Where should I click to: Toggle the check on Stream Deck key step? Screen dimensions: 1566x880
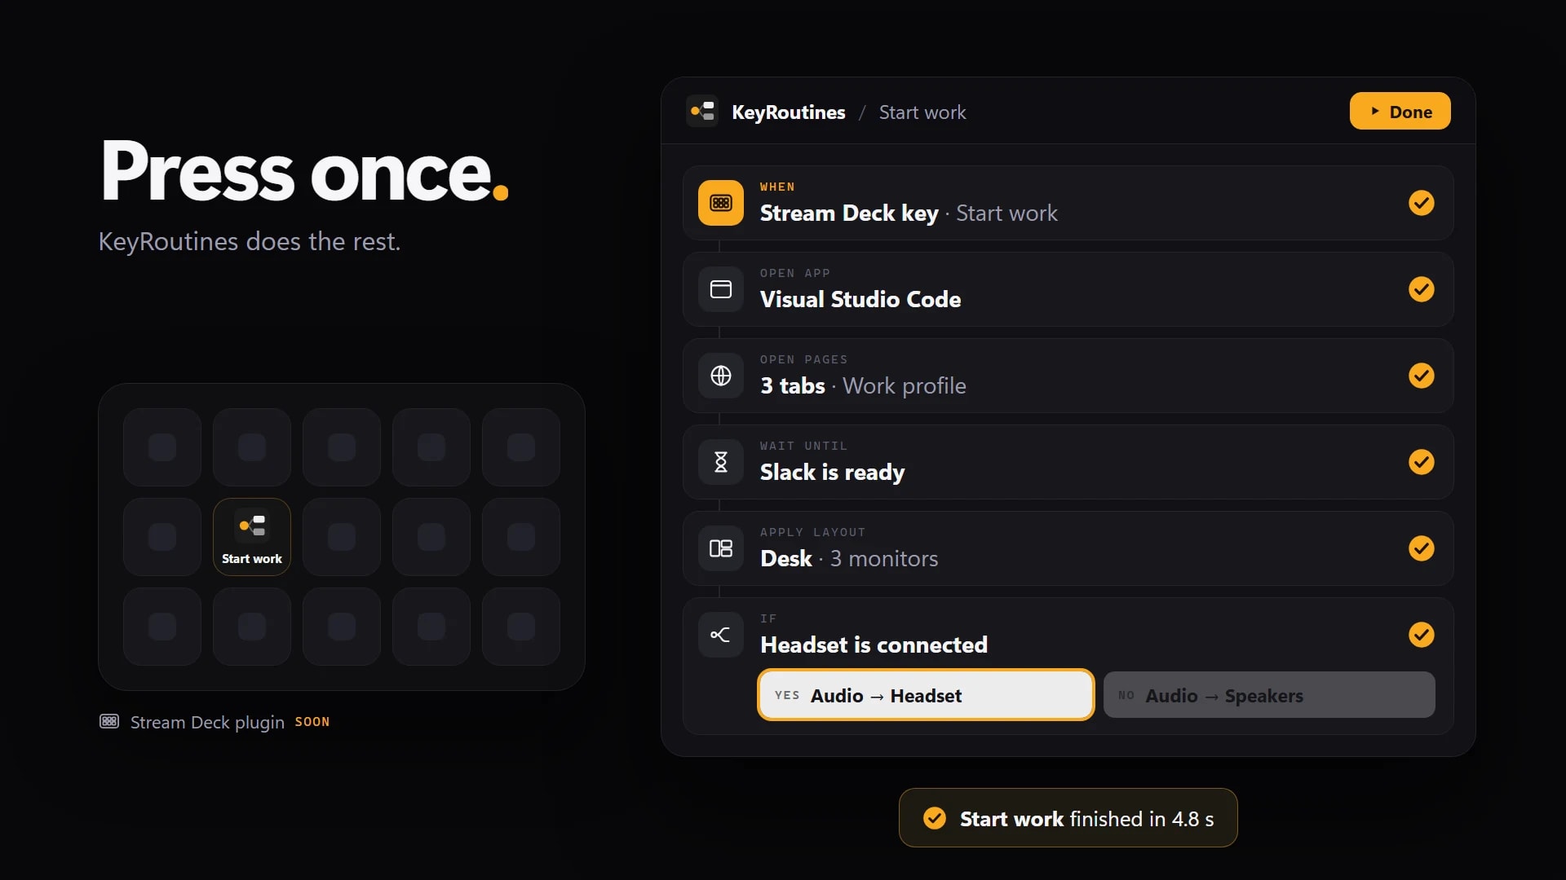click(1422, 203)
